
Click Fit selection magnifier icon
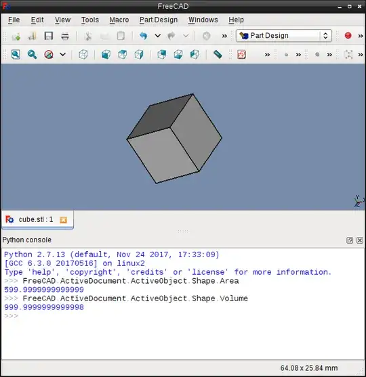tap(32, 55)
